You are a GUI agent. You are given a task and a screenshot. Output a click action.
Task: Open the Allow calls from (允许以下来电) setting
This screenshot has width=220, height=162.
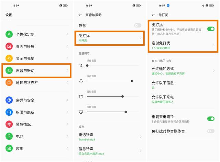point(183,99)
